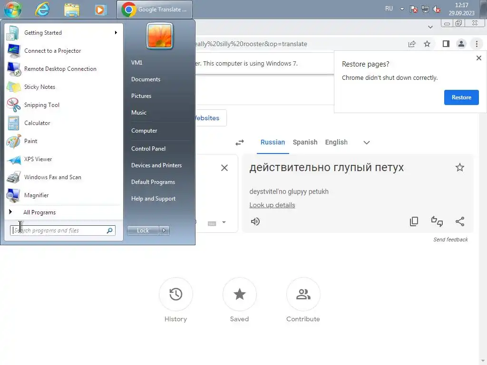The height and width of the screenshot is (365, 487).
Task: Open Windows Fax and Scan
Action: 63,177
